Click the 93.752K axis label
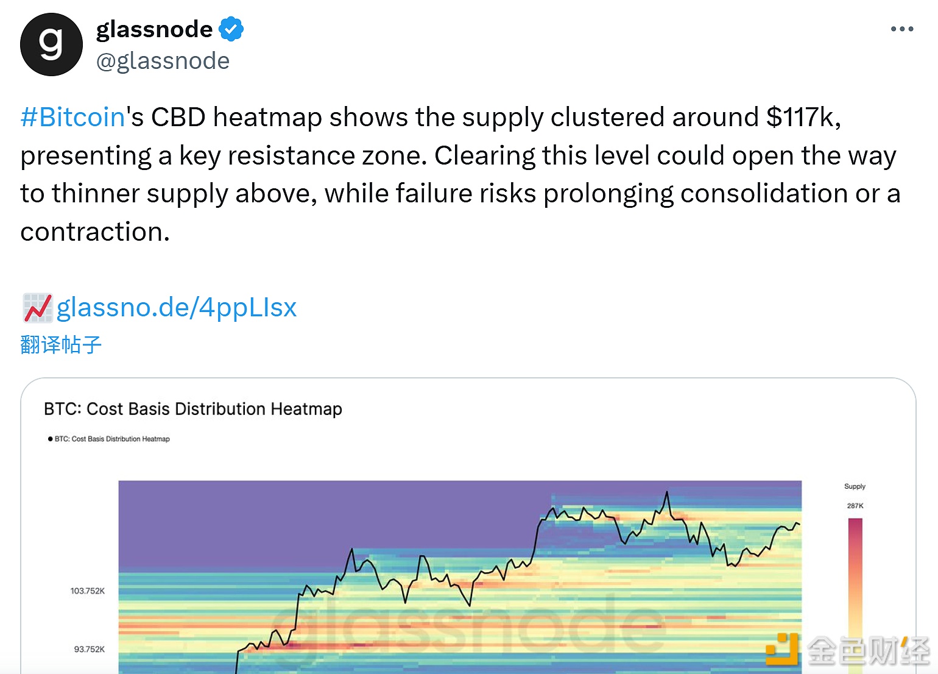This screenshot has width=938, height=674. (90, 650)
